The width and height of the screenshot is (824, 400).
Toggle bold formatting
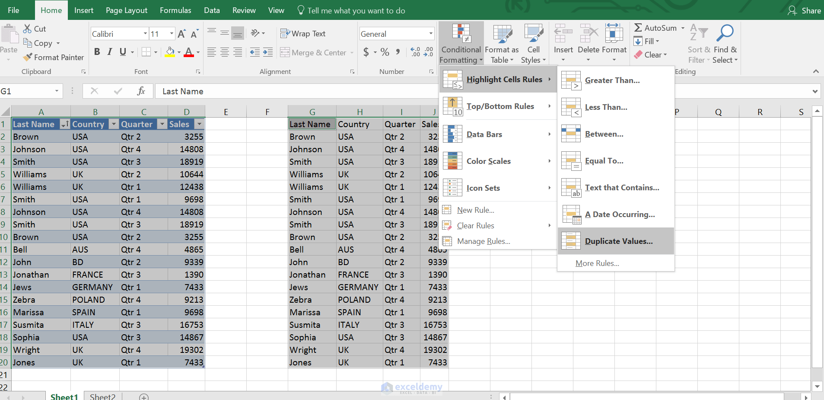(96, 51)
